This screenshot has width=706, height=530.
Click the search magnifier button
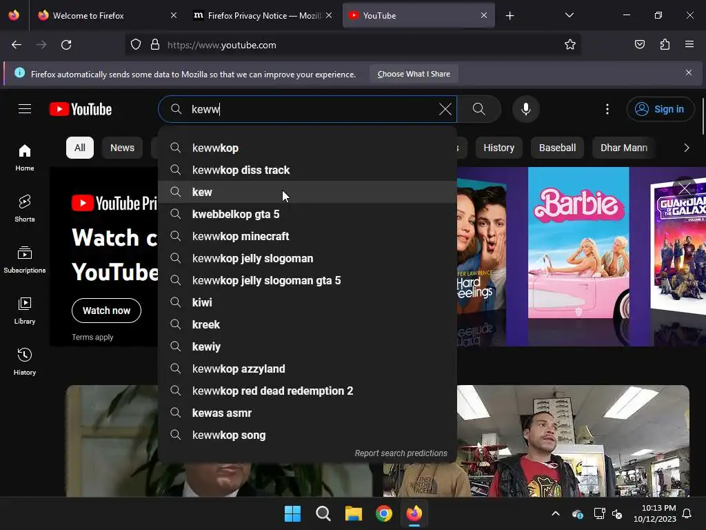tap(479, 109)
